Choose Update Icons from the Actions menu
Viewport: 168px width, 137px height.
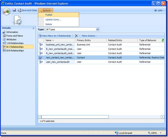53,20
